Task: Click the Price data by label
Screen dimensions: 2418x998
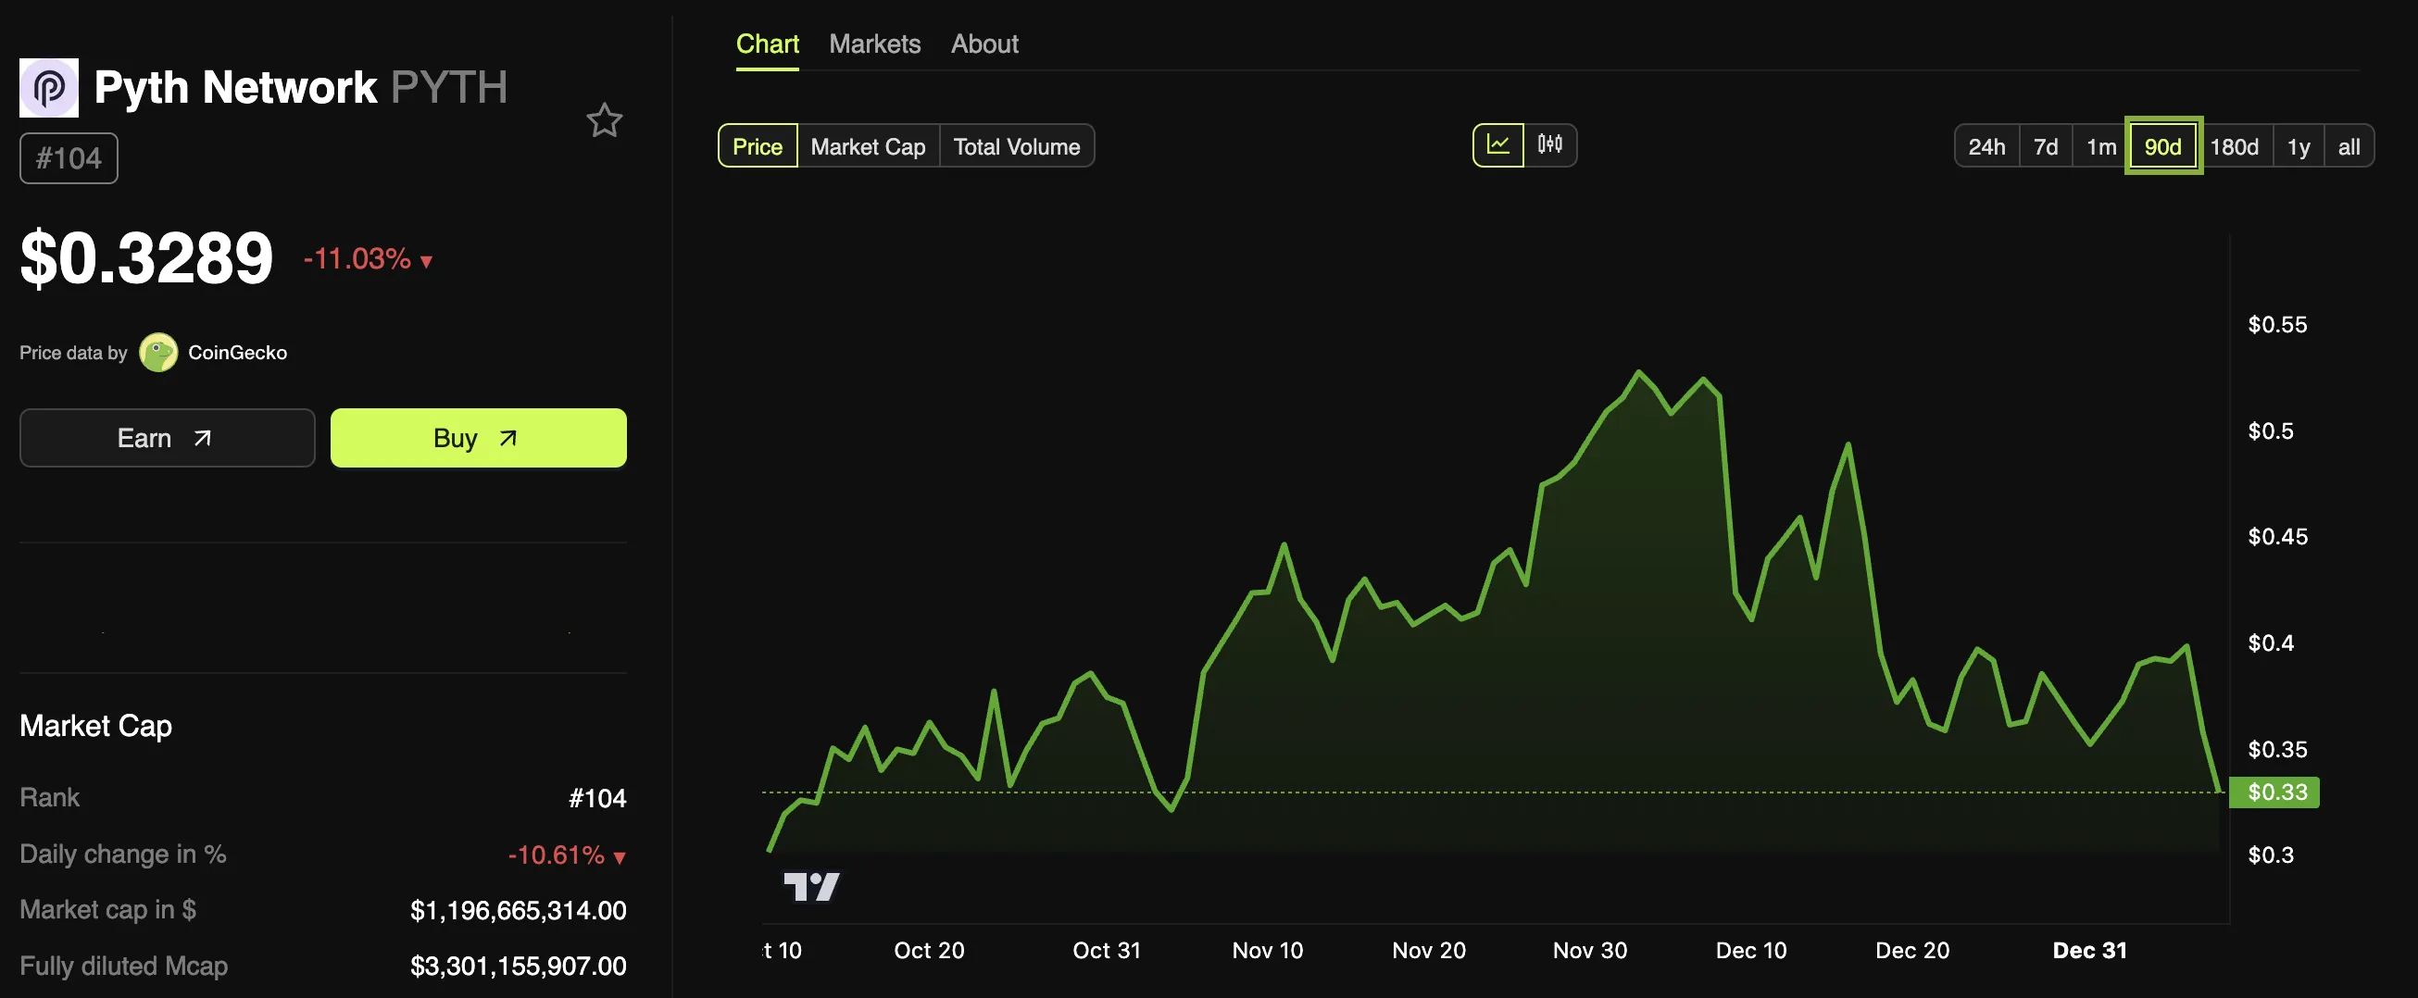Action: pos(73,353)
